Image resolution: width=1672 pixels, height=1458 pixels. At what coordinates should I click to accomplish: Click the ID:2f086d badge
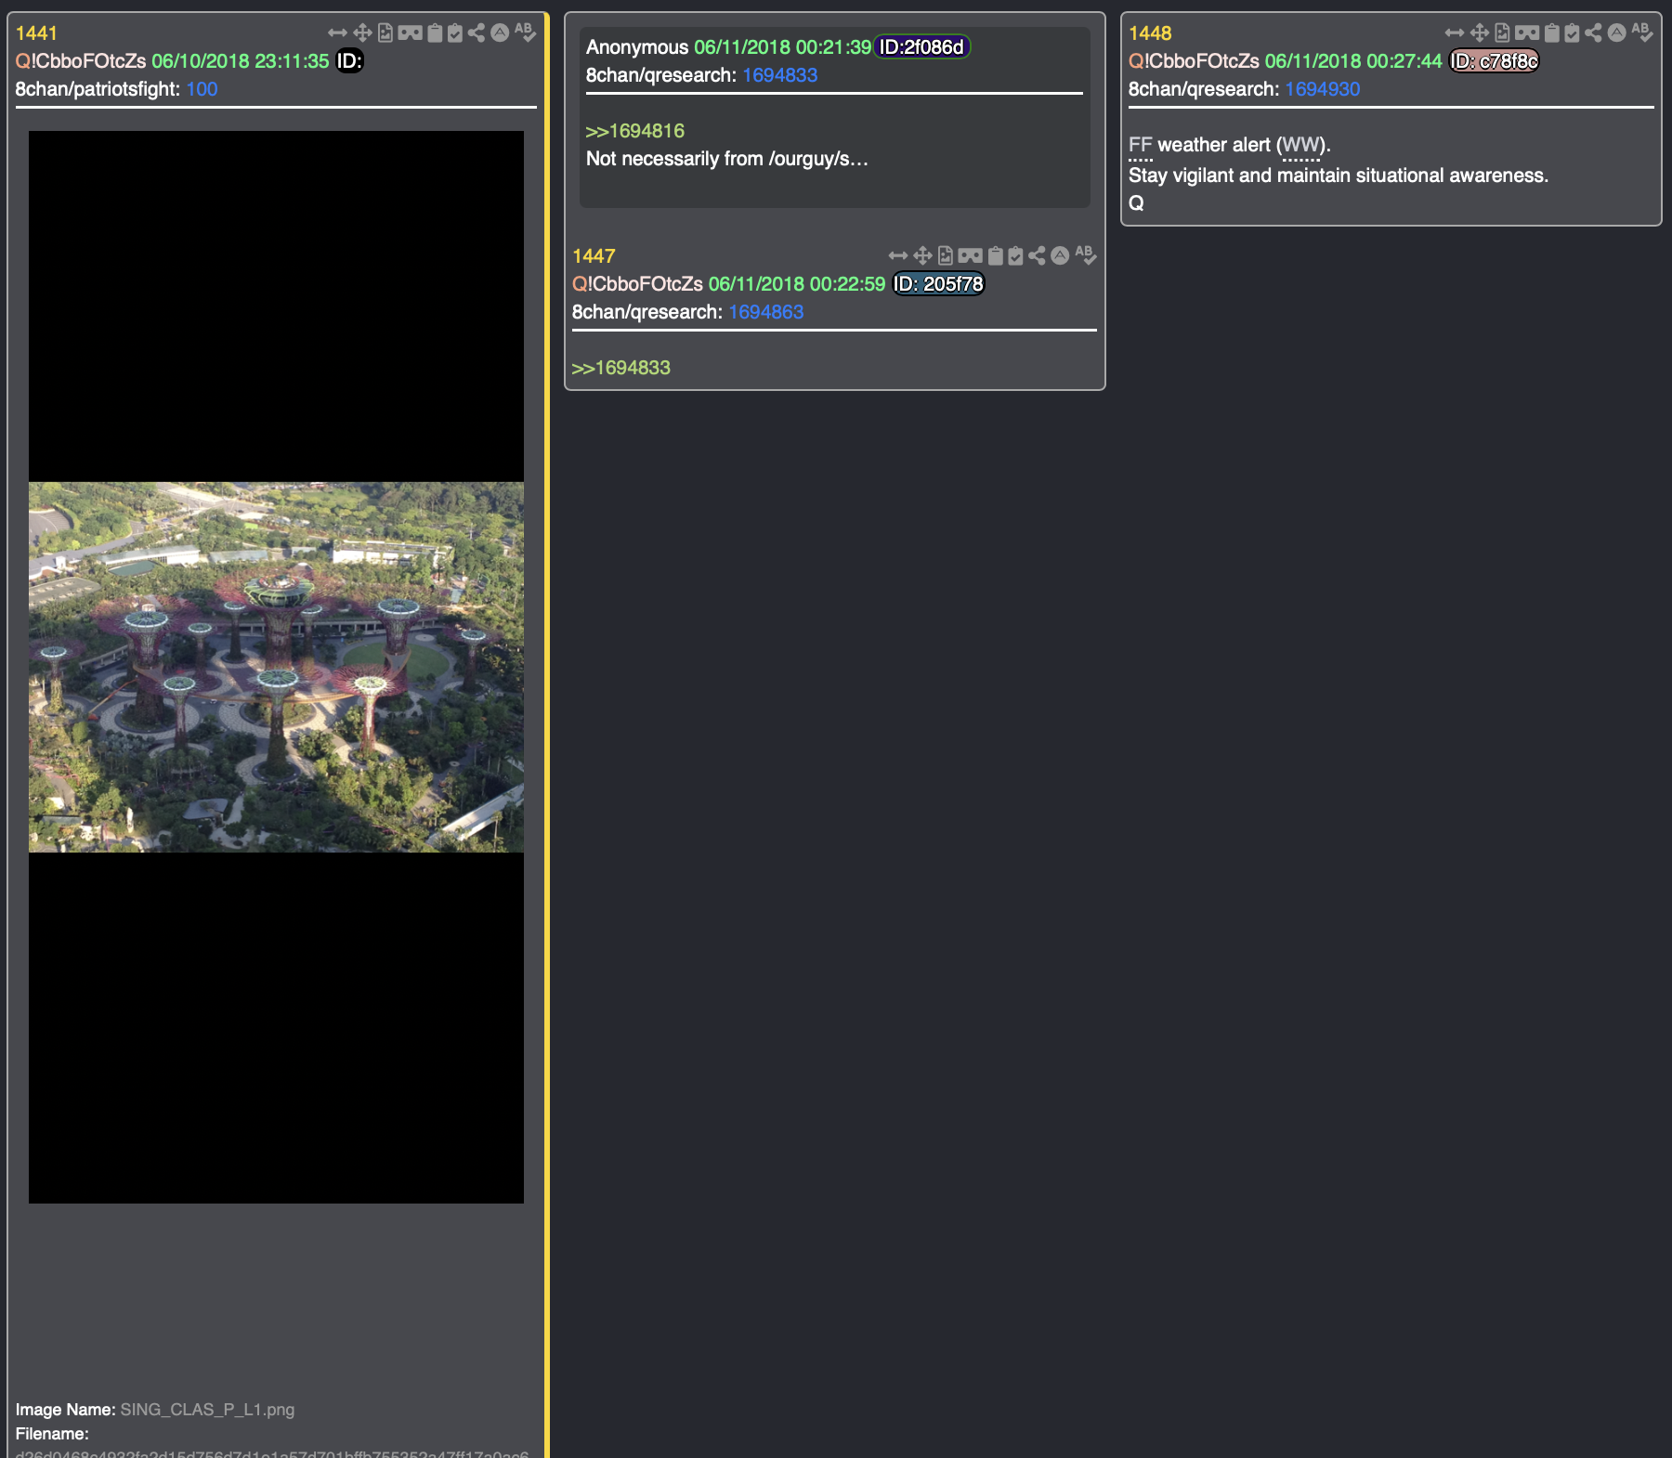[x=921, y=47]
